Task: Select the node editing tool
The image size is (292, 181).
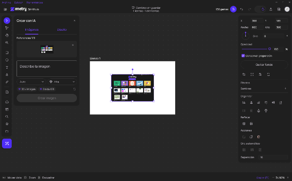Action: (x=7, y=28)
